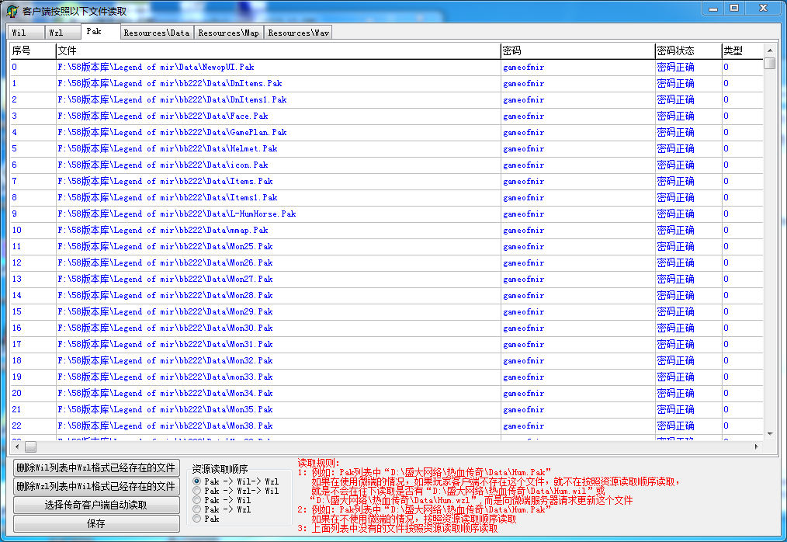The height and width of the screenshot is (542, 787).
Task: Click index number 20 in the list
Action: [x=16, y=394]
